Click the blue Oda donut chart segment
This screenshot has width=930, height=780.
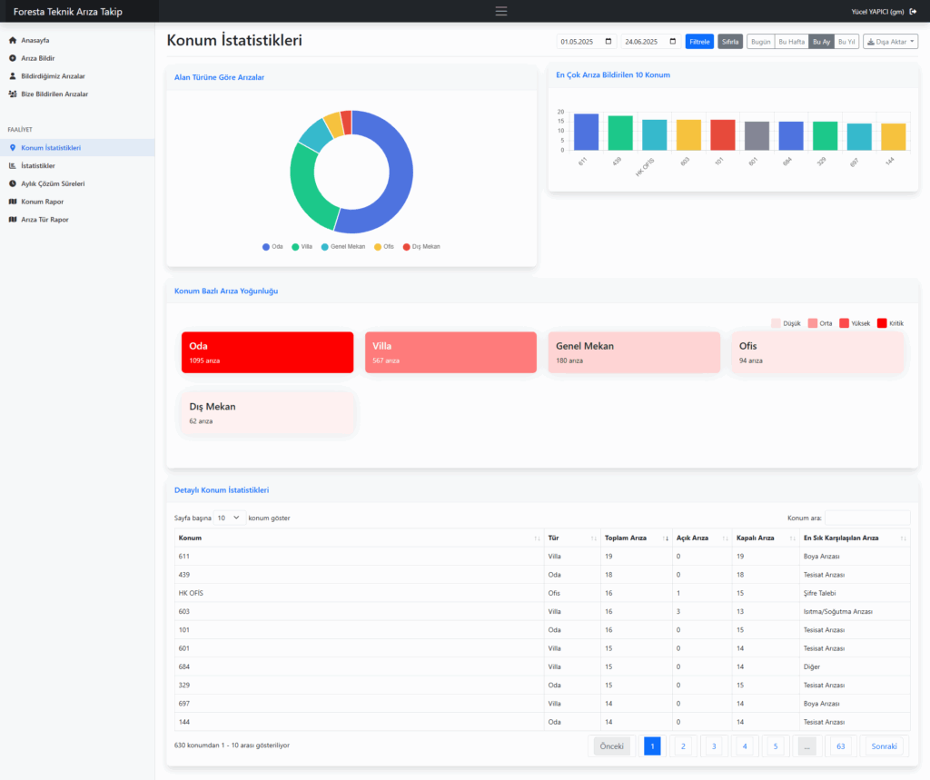click(400, 178)
